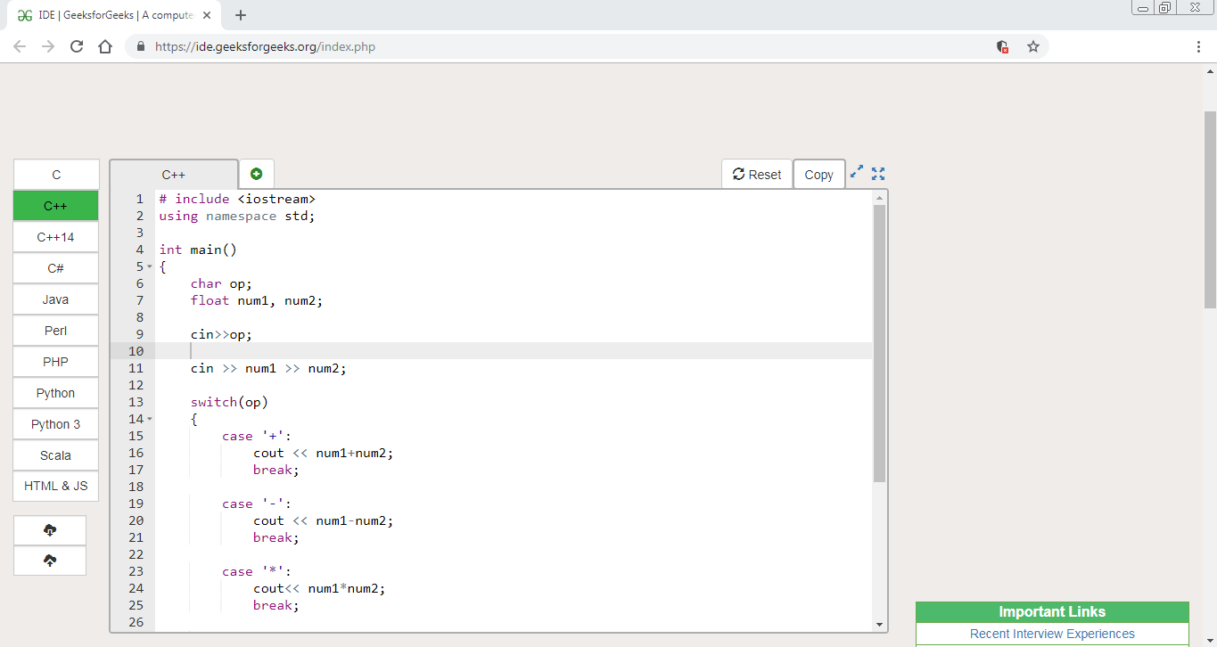Go to browser home icon
This screenshot has width=1217, height=647.
105,46
